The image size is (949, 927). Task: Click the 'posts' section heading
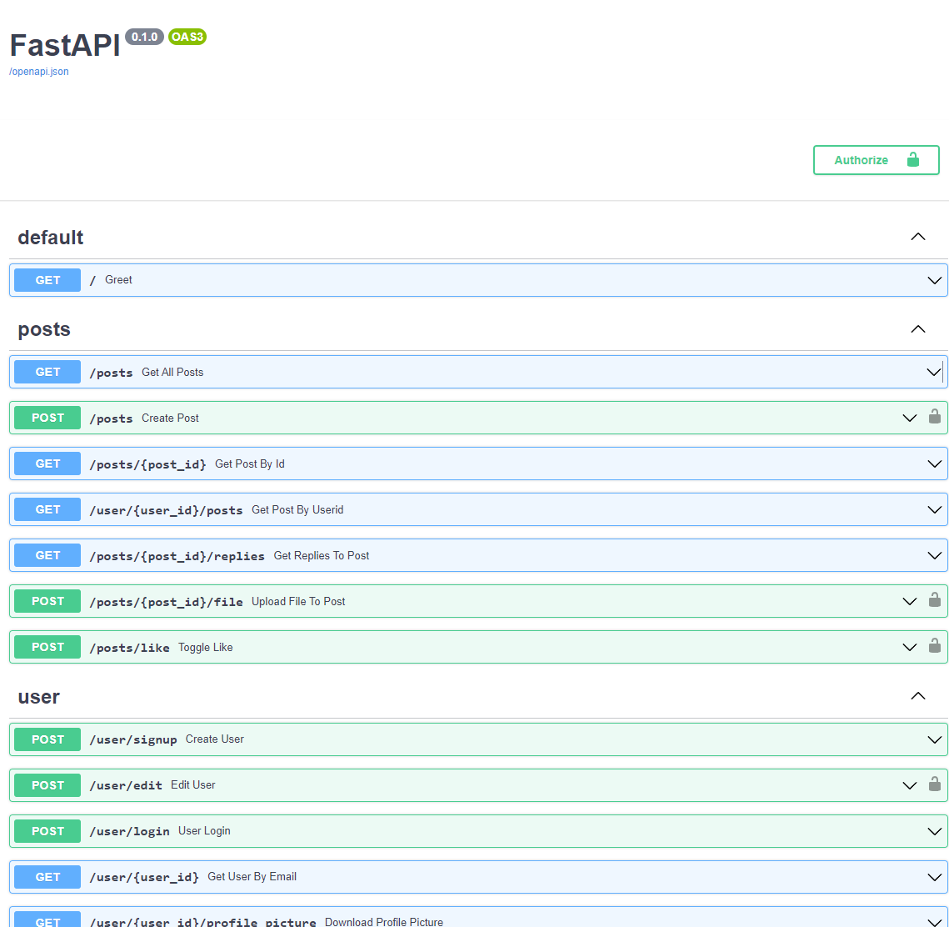[43, 329]
